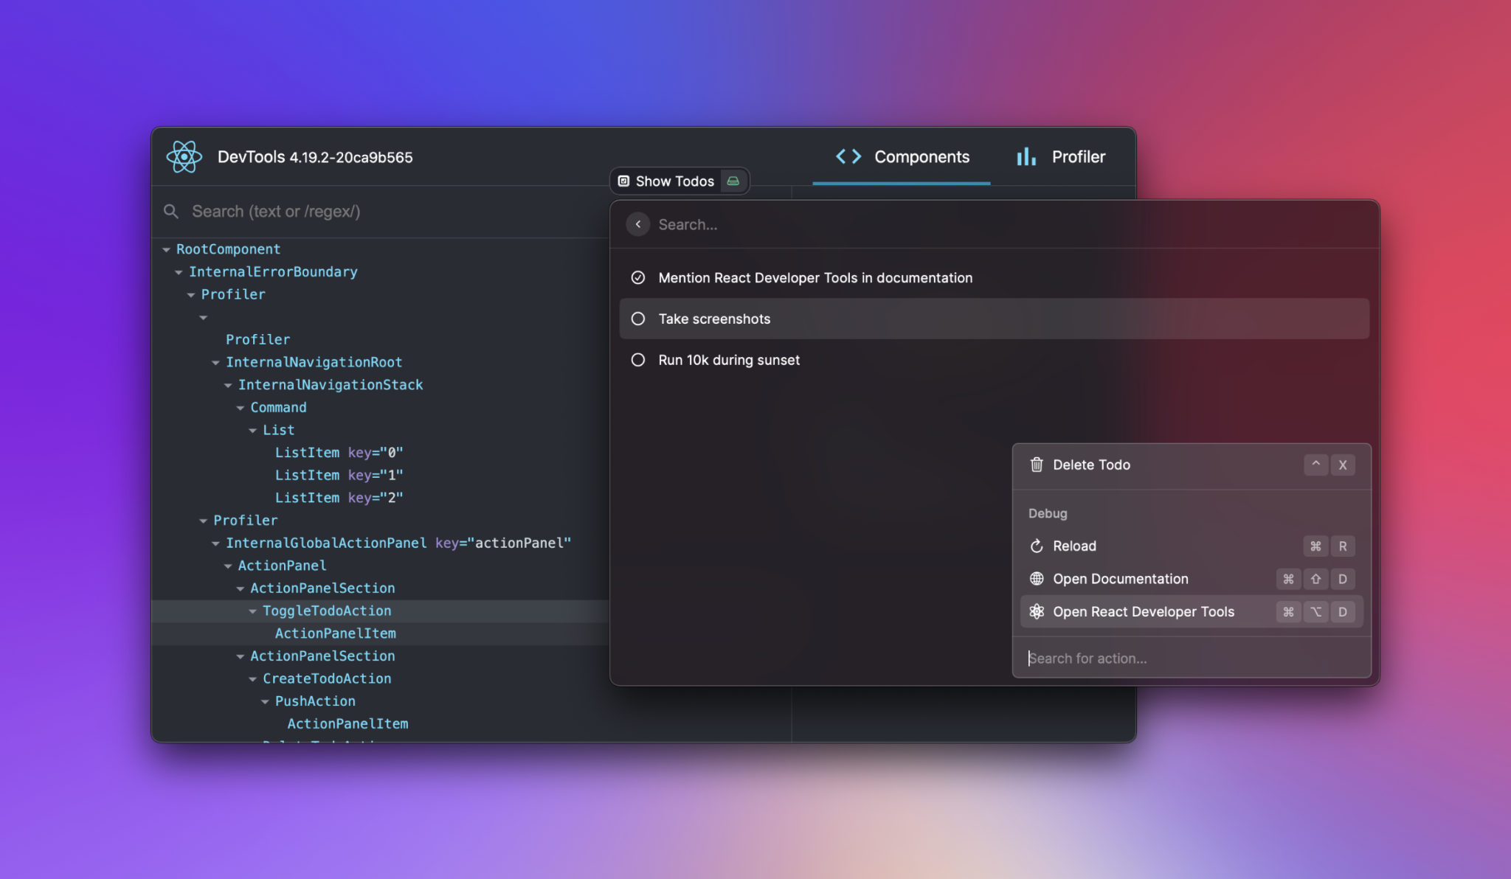The height and width of the screenshot is (879, 1511).
Task: Uncheck the completed 'Mention React Developer Tools' todo circle
Action: 638,278
